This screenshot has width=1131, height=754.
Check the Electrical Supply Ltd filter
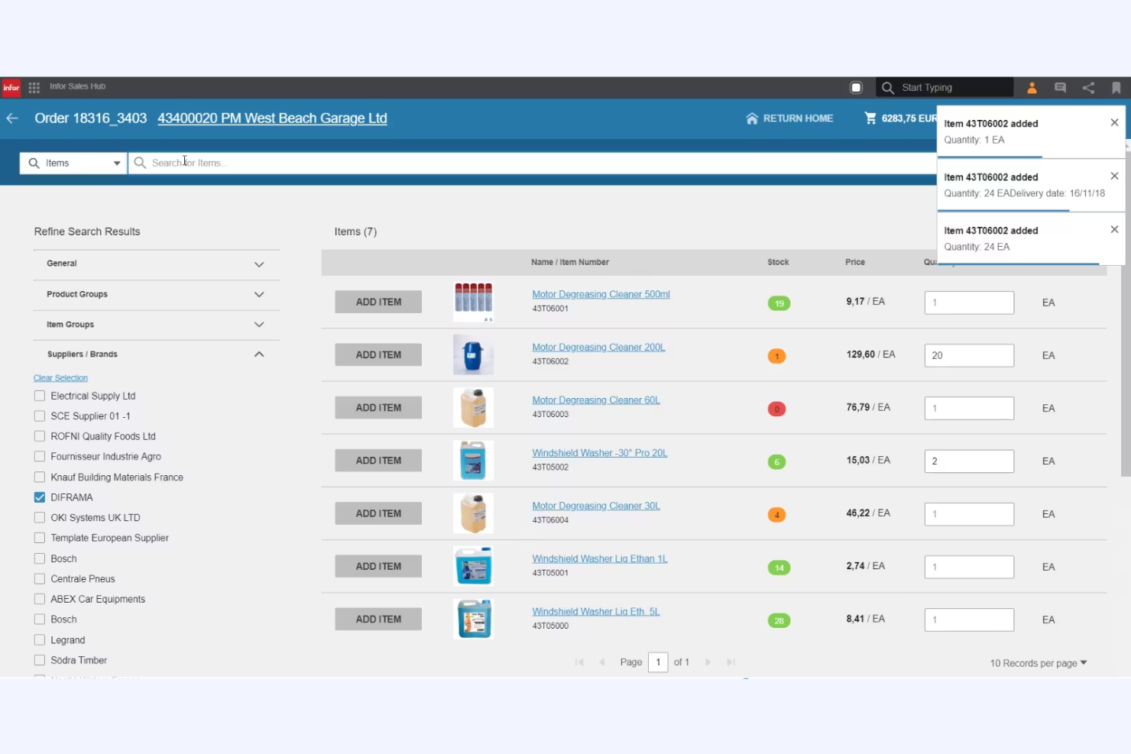[x=40, y=396]
